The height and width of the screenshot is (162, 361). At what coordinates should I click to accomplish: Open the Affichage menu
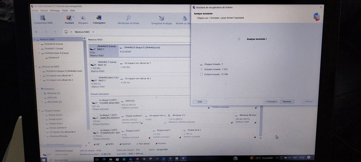(55, 10)
